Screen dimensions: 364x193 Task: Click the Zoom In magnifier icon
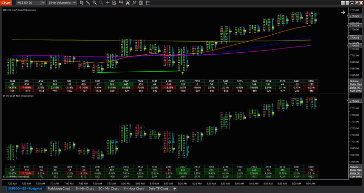(x=94, y=3)
